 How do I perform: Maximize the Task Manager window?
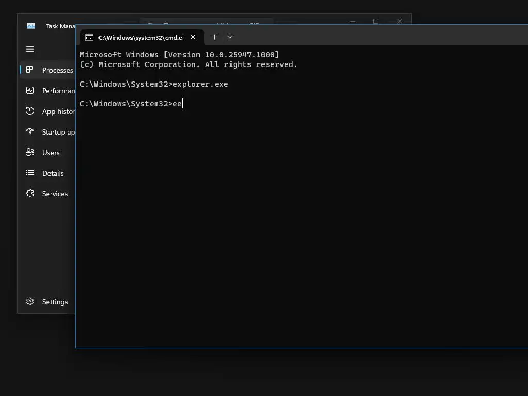[376, 21]
